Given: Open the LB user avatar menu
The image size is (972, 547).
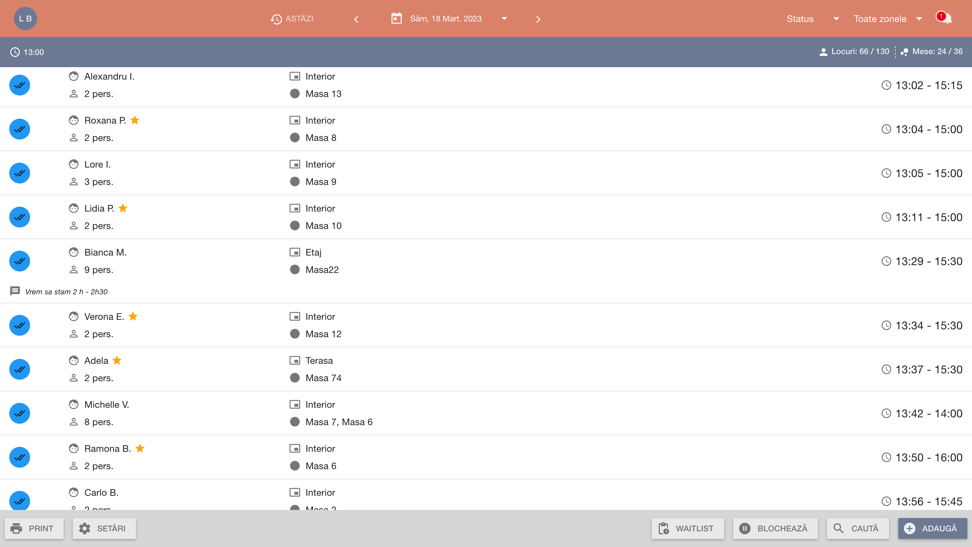Looking at the screenshot, I should pos(25,19).
